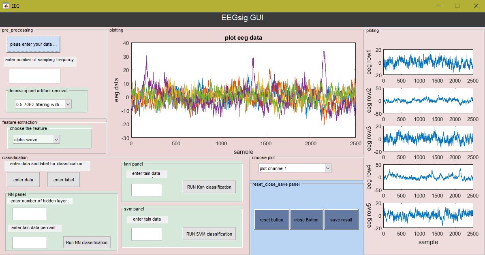Click the sampling frequency input field

[x=34, y=76]
